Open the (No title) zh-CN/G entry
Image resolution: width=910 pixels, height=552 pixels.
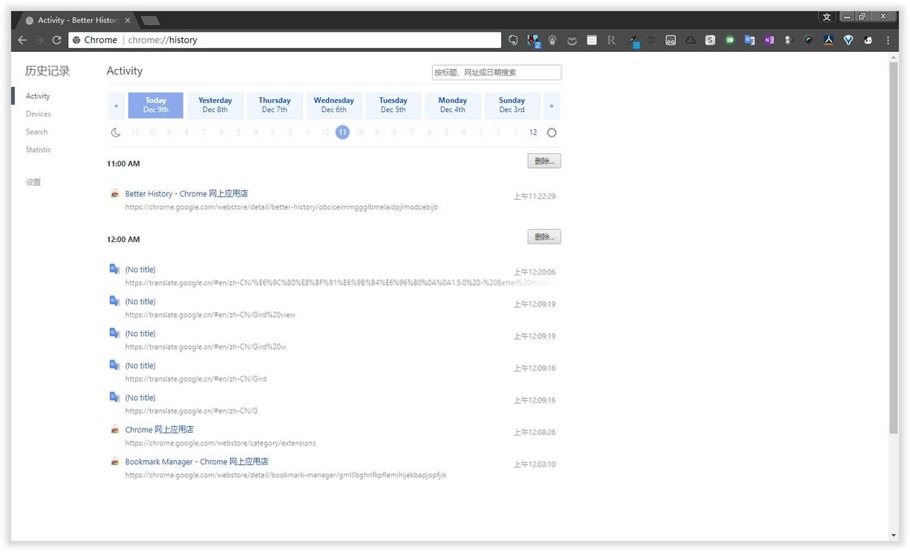point(141,398)
